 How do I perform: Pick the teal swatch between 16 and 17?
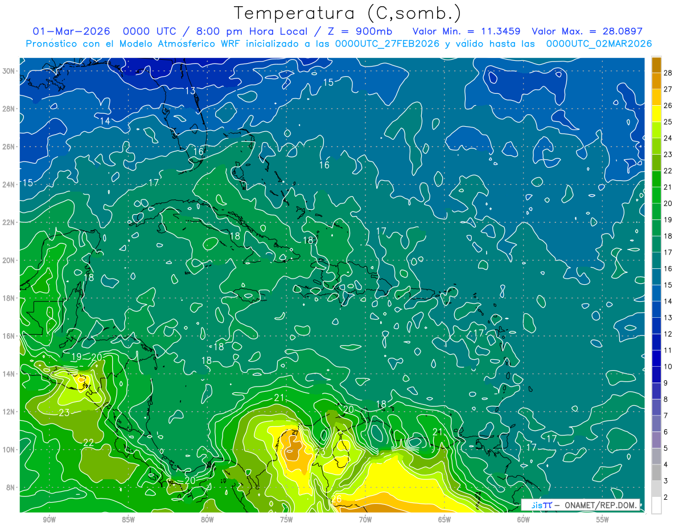pyautogui.click(x=656, y=260)
